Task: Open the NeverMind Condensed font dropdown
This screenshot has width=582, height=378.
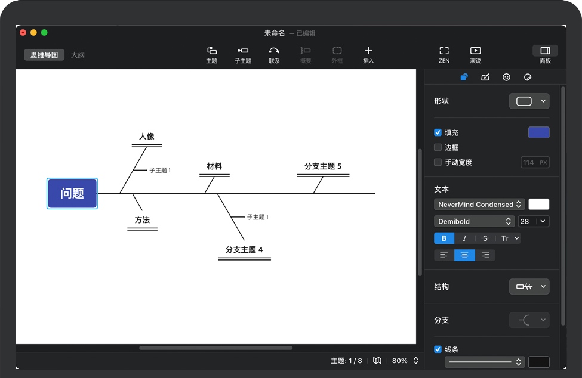Action: click(479, 205)
